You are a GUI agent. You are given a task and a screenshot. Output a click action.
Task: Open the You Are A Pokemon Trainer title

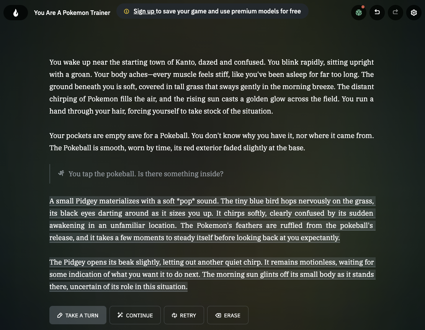point(72,13)
